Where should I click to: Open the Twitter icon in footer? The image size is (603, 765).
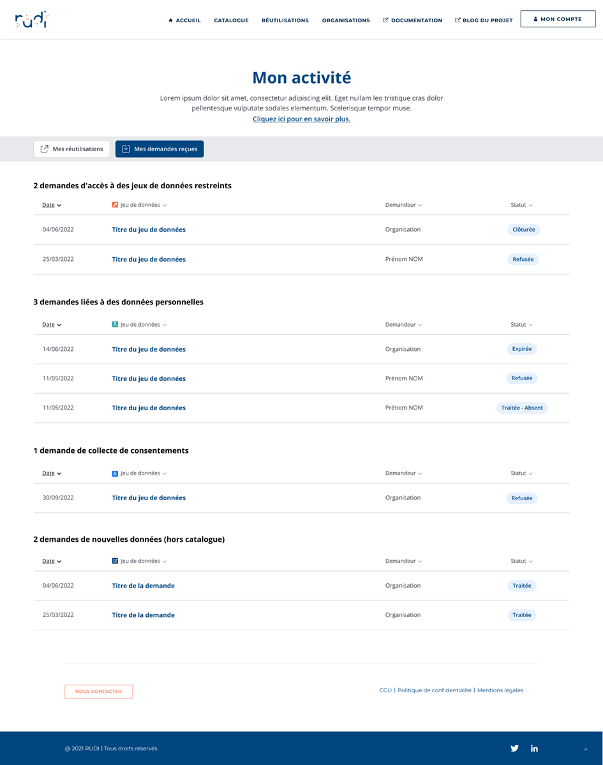(514, 748)
